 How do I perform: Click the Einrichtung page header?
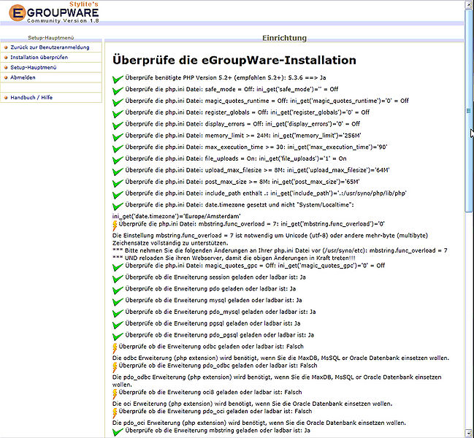click(285, 38)
